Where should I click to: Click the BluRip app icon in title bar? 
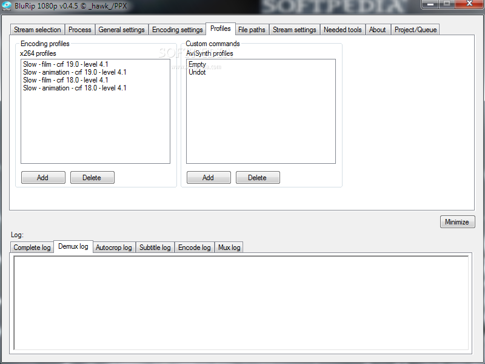point(7,6)
